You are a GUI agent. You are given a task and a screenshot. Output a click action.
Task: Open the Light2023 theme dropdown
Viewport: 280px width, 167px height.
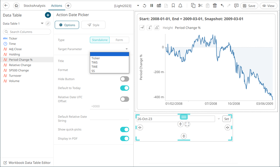click(138, 6)
